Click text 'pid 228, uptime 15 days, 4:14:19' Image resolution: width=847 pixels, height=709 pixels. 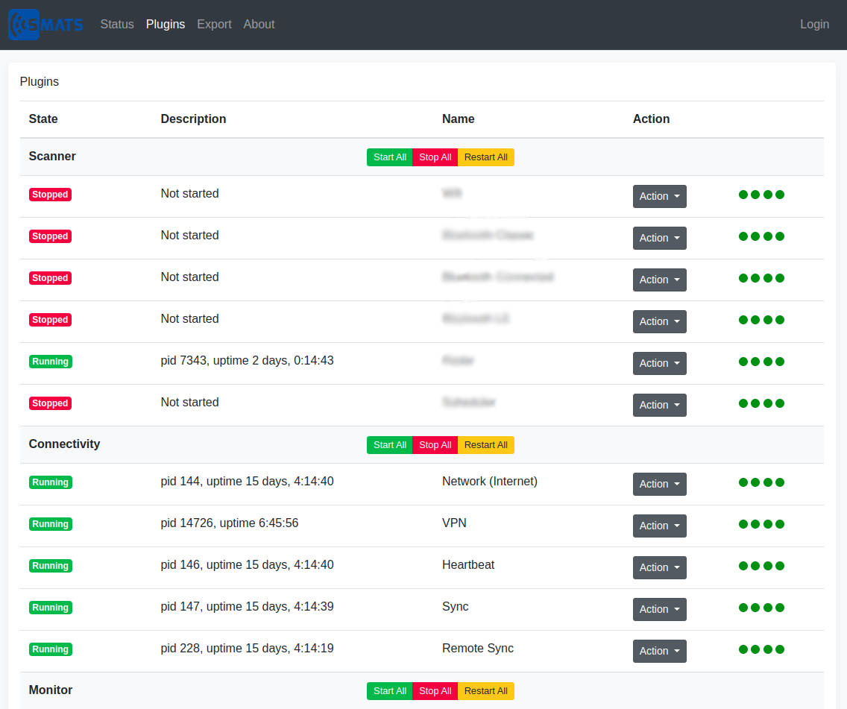point(247,648)
